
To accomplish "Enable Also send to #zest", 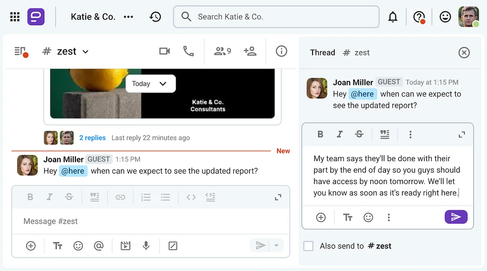I will pos(308,246).
